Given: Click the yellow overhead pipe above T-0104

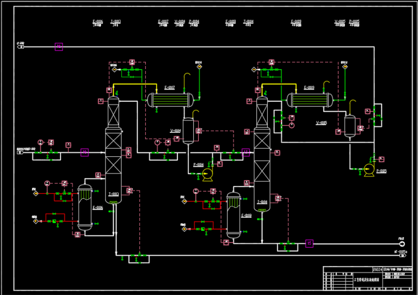Looking at the screenshot, I should [x=278, y=84].
